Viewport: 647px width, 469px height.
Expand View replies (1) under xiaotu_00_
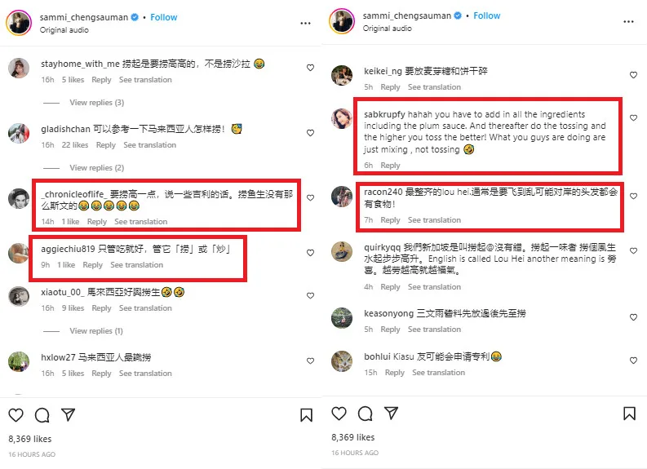pos(96,331)
